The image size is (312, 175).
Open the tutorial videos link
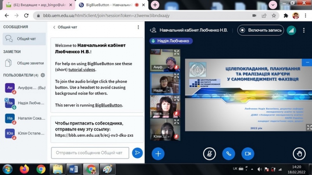click(82, 70)
